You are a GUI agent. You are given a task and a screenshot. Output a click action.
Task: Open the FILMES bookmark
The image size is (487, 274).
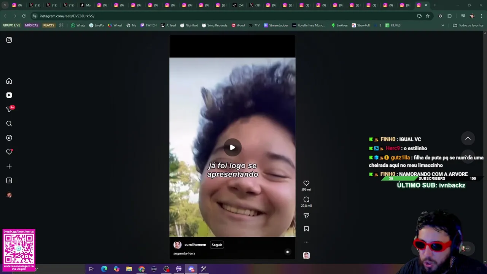click(393, 25)
